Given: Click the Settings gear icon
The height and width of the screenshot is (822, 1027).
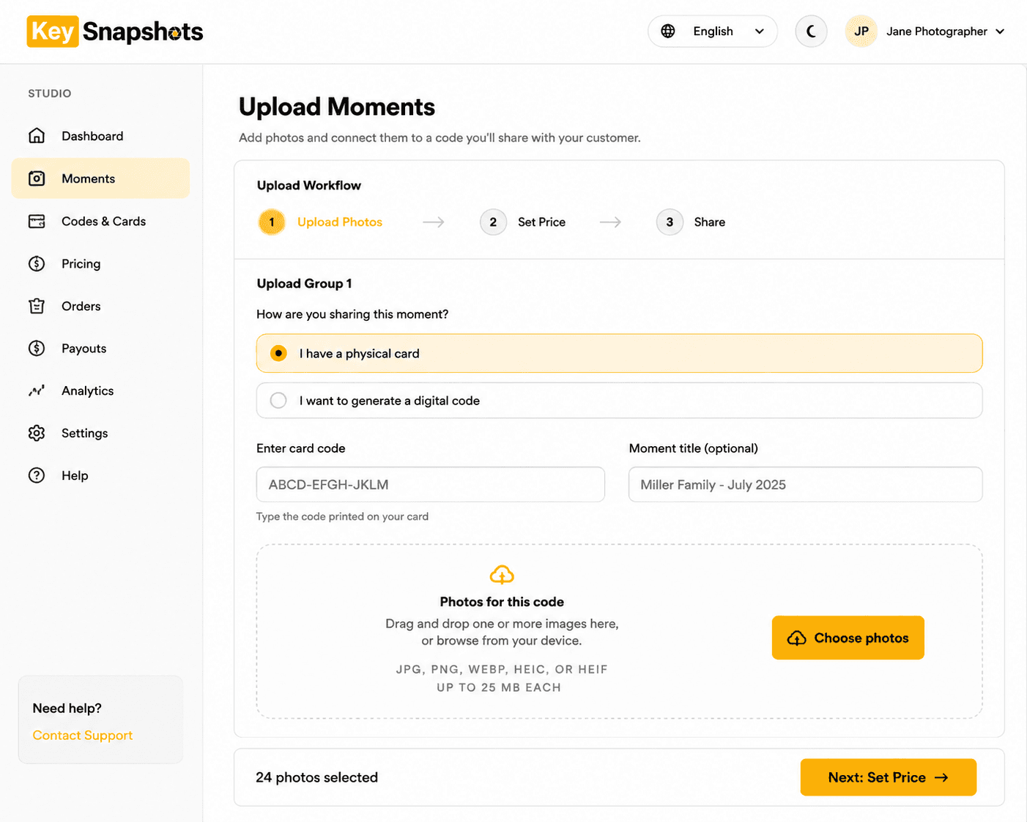Looking at the screenshot, I should coord(37,433).
